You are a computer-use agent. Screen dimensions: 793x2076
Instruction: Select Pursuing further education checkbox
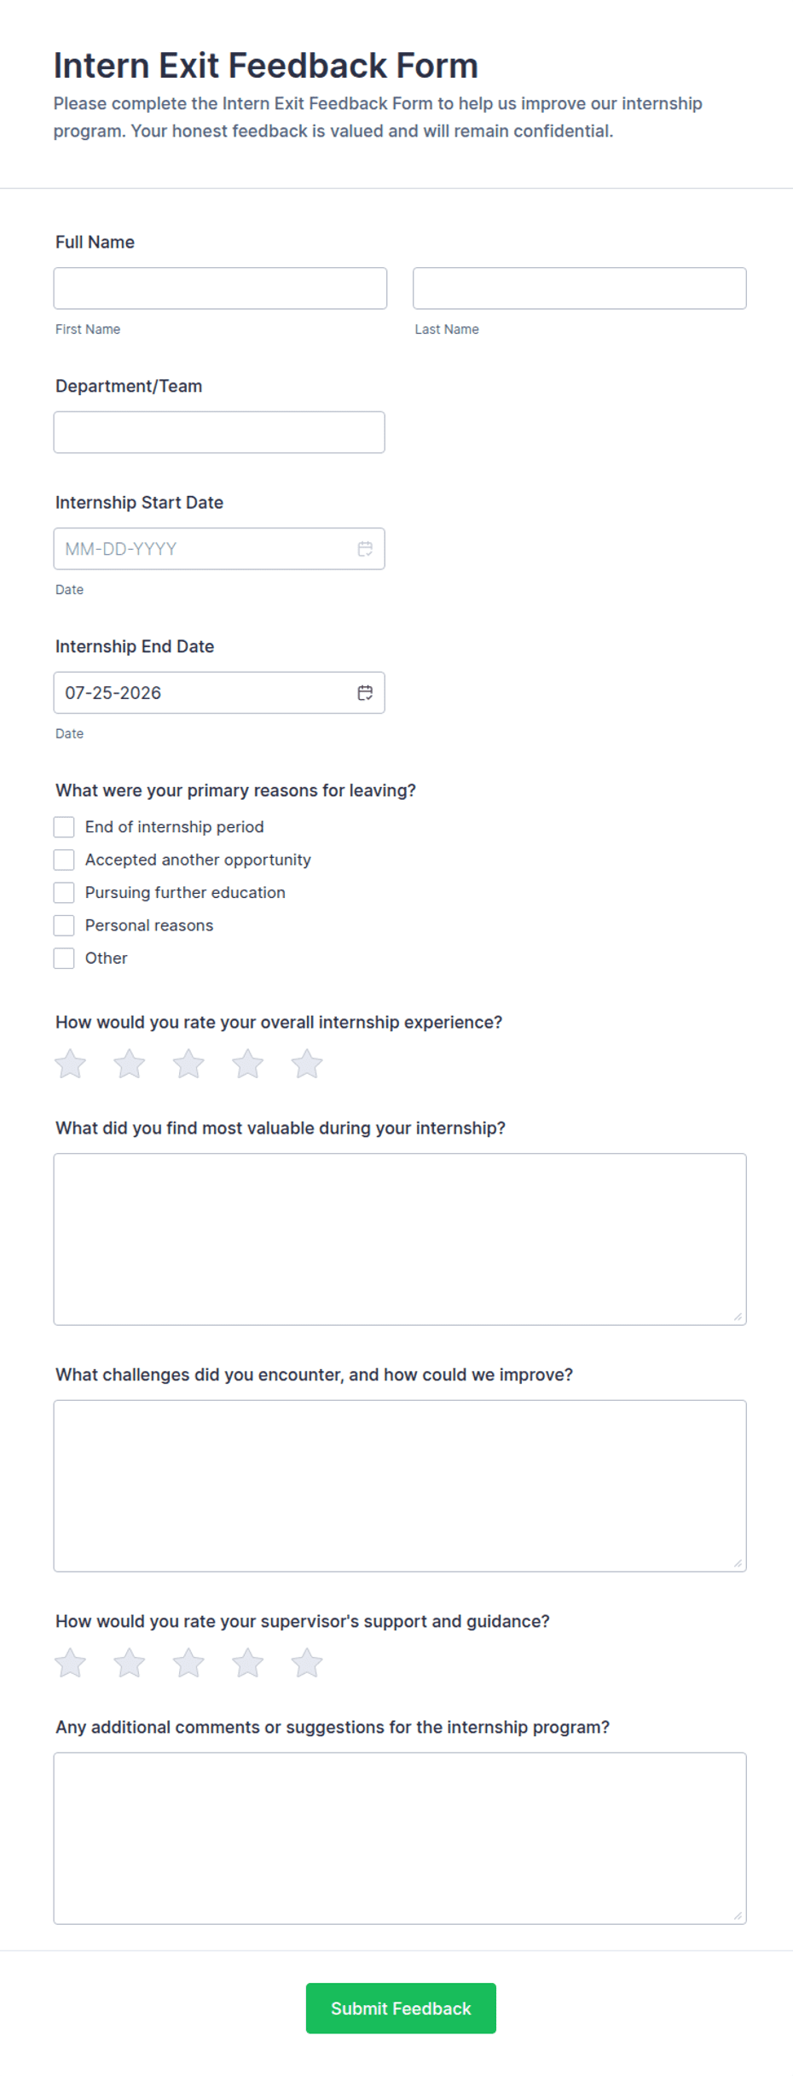[64, 893]
